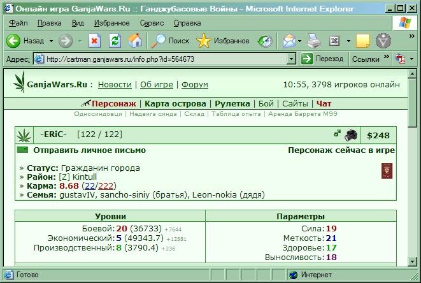The width and height of the screenshot is (421, 283).
Task: Follow the Форум link
Action: point(195,85)
